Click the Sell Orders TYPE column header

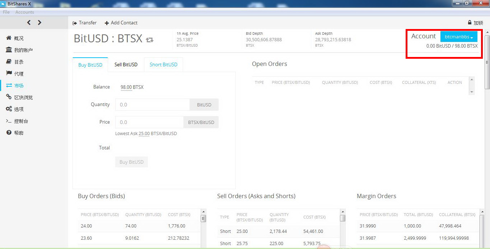click(225, 217)
